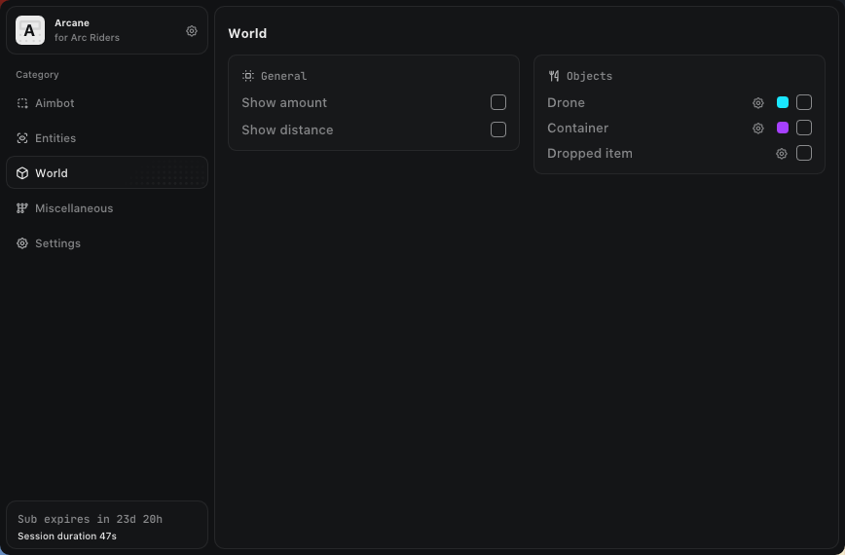Switch to the Miscellaneous category
This screenshot has height=555, width=845.
pos(74,208)
